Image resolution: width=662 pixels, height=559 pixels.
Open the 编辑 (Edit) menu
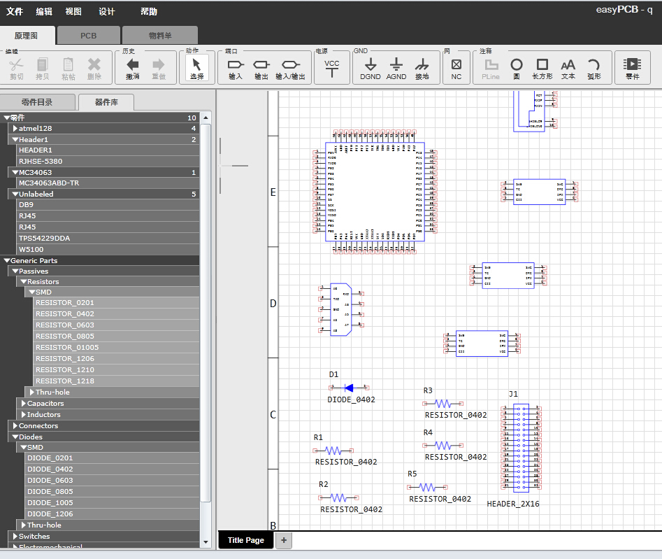[x=44, y=11]
